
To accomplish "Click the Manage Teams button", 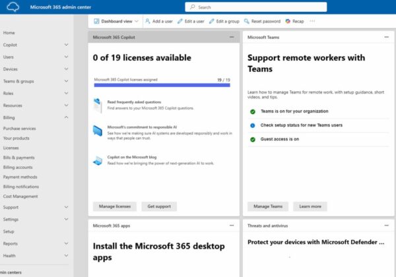I will [x=268, y=206].
